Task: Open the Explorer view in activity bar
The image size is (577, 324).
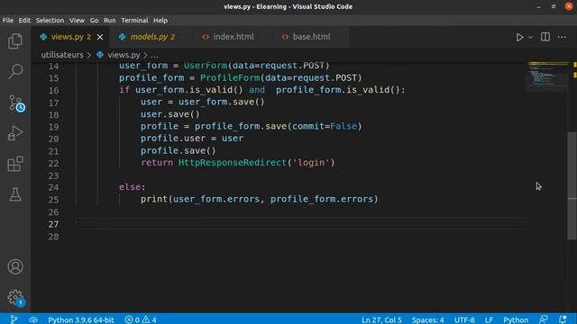Action: tap(15, 41)
